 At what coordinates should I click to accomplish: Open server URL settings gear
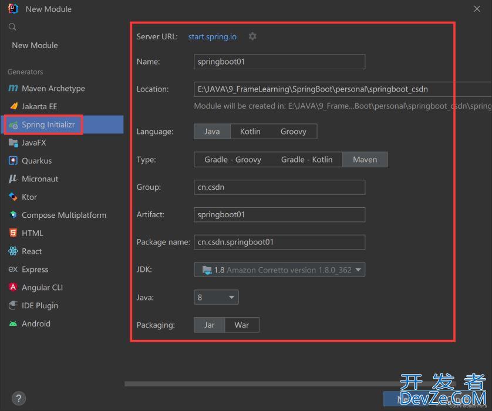click(x=252, y=36)
